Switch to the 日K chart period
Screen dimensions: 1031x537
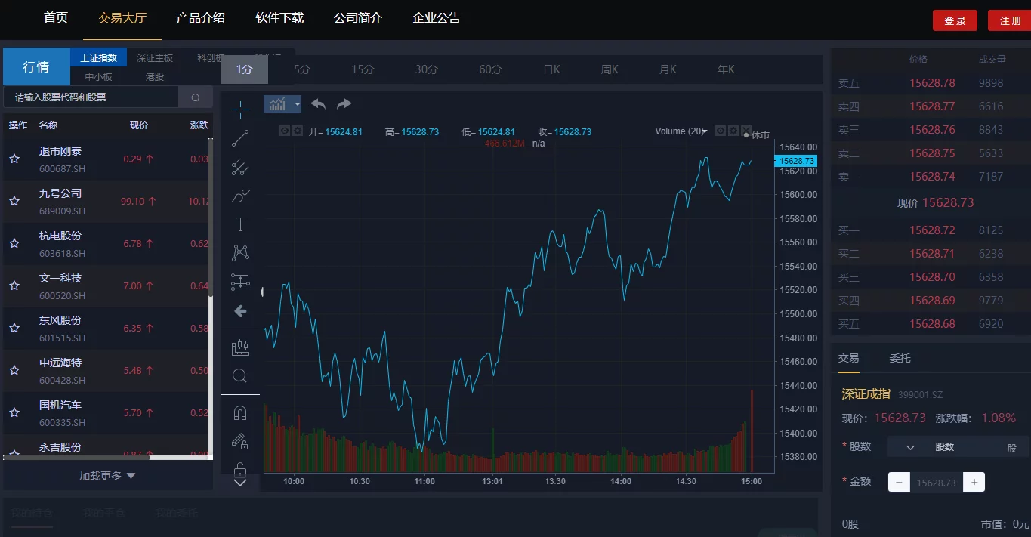[551, 69]
